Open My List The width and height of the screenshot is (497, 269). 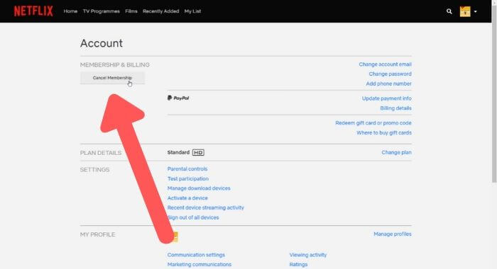tap(192, 11)
